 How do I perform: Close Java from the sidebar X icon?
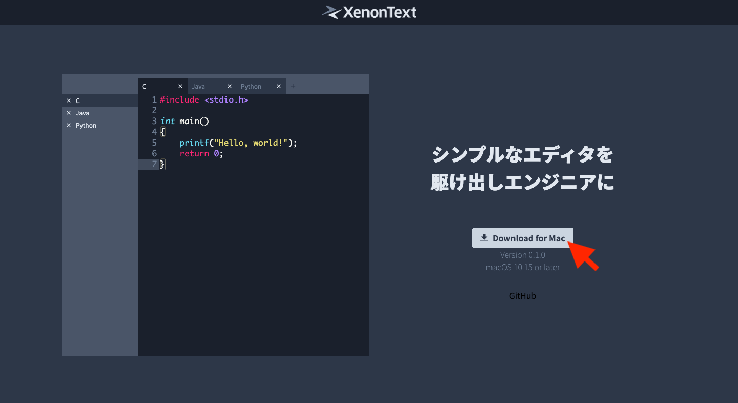tap(69, 113)
